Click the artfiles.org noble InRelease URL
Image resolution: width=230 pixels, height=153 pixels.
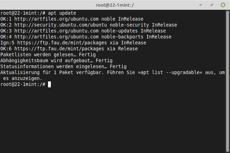tap(56, 19)
